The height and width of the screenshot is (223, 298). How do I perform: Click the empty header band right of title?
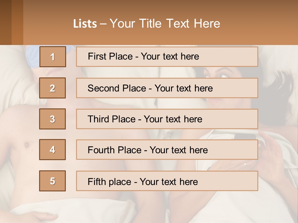coord(261,23)
